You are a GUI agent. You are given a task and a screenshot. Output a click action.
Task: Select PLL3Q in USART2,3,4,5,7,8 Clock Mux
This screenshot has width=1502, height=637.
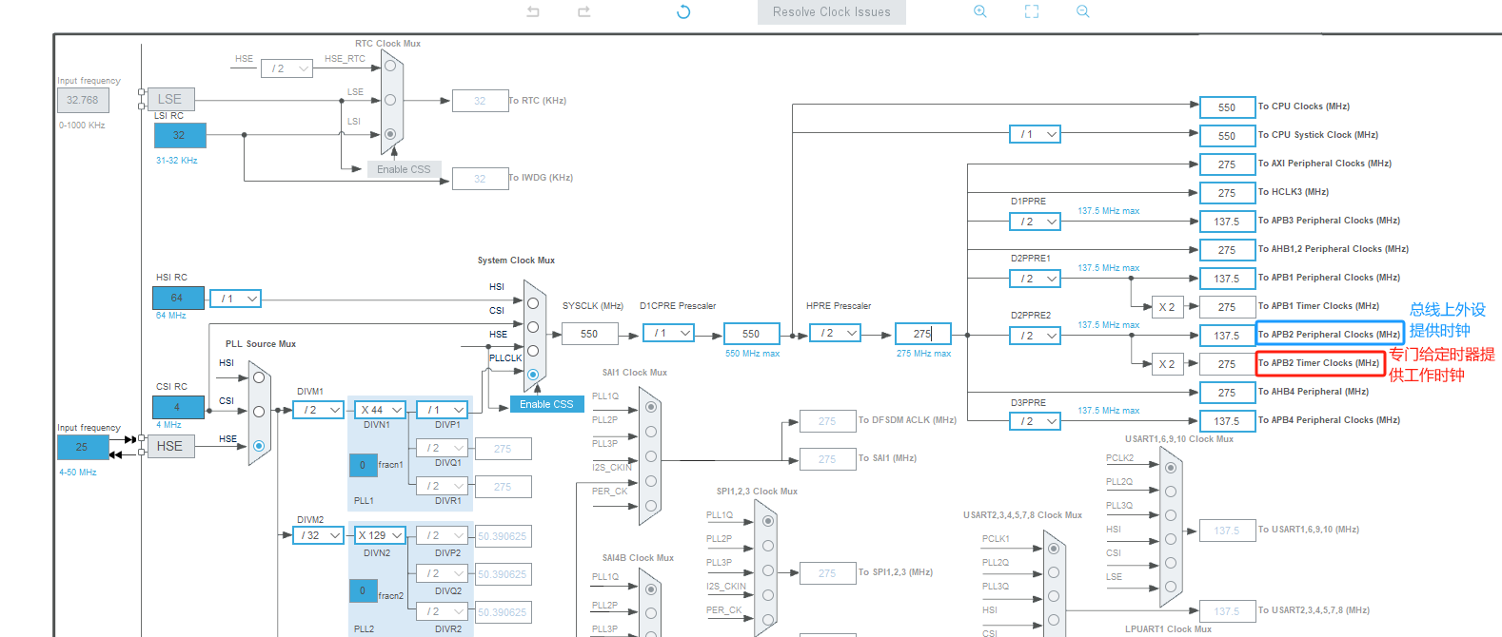pyautogui.click(x=1054, y=596)
